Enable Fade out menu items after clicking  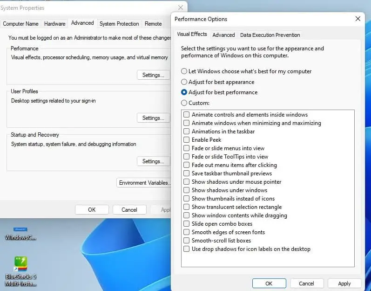tap(187, 165)
